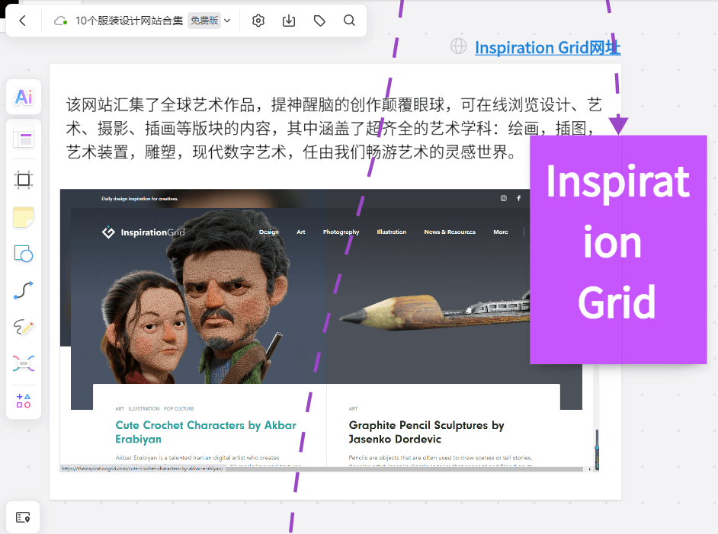Click Graphite Pencil Sculptures article title
The image size is (718, 534).
point(426,432)
